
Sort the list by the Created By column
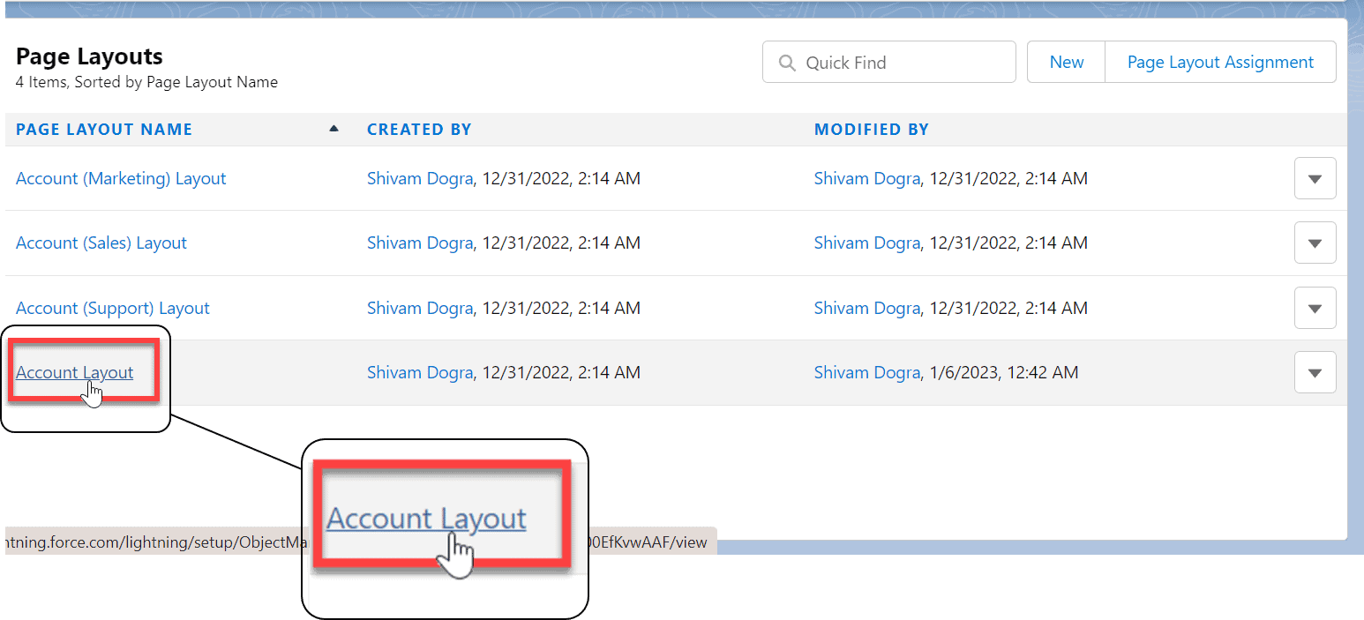419,128
